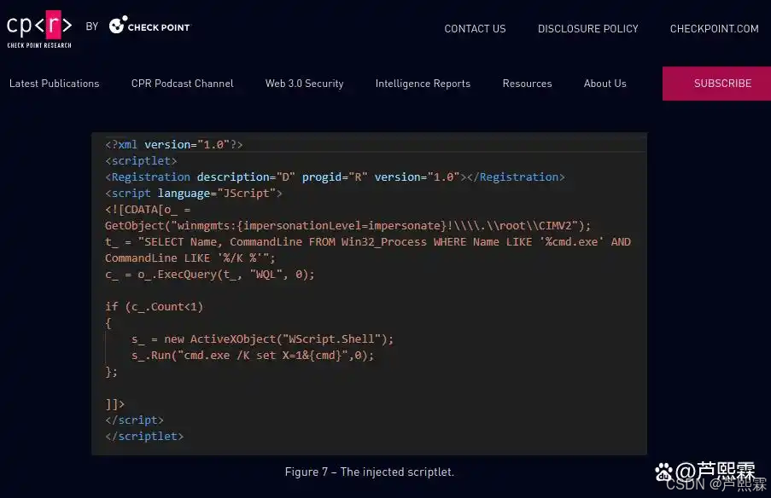Click the Registration description line in code
771x498 pixels.
click(x=335, y=177)
